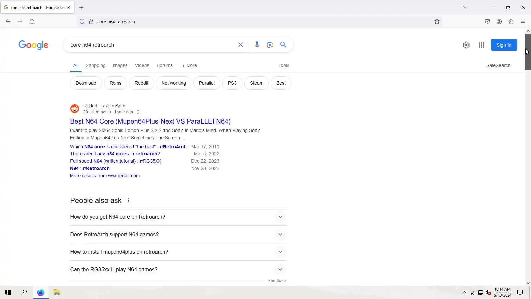Viewport: 531px width, 299px height.
Task: Clear the Google search box
Action: click(x=241, y=45)
